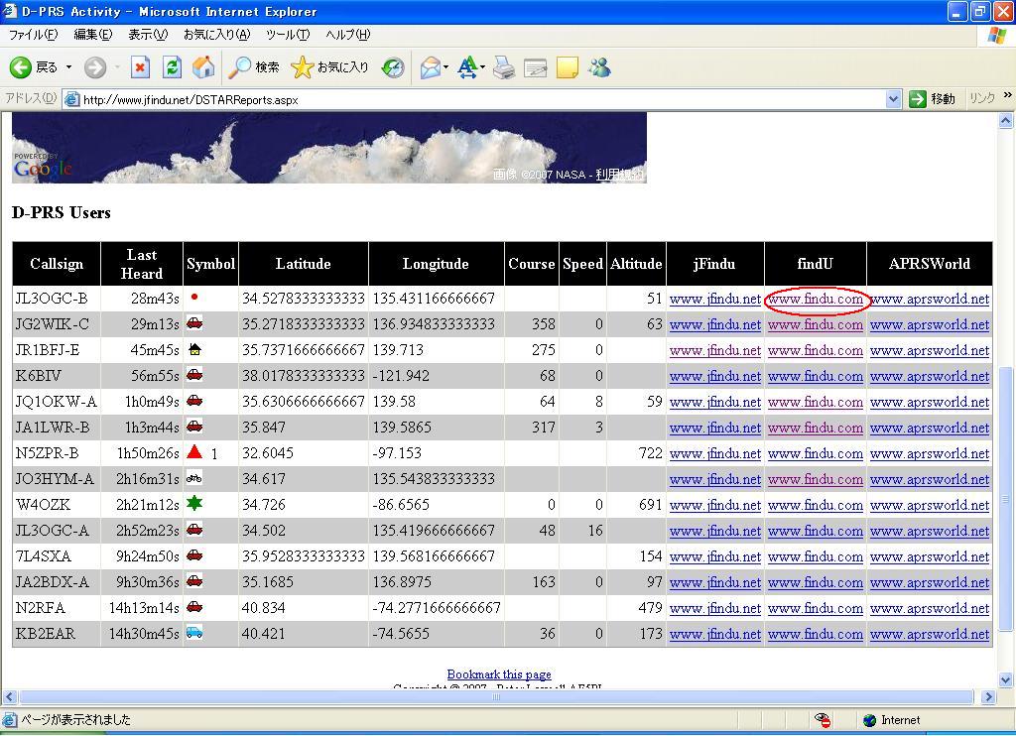This screenshot has height=736, width=1016.
Task: Open the Search (検索) toolbar button
Action: coord(254,66)
